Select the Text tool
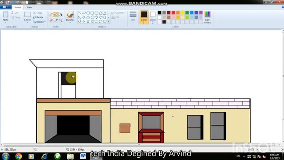Image resolution: width=284 pixels, height=160 pixels. 61,15
